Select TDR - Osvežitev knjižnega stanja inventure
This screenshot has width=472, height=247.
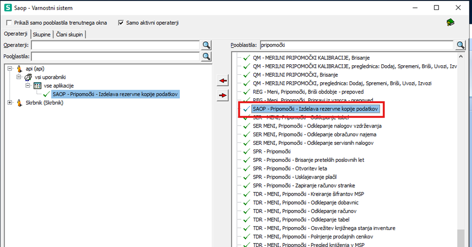tap(324, 228)
